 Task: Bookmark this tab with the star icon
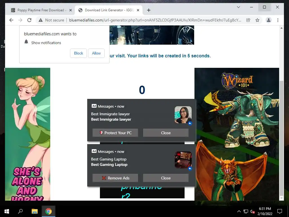click(257, 20)
